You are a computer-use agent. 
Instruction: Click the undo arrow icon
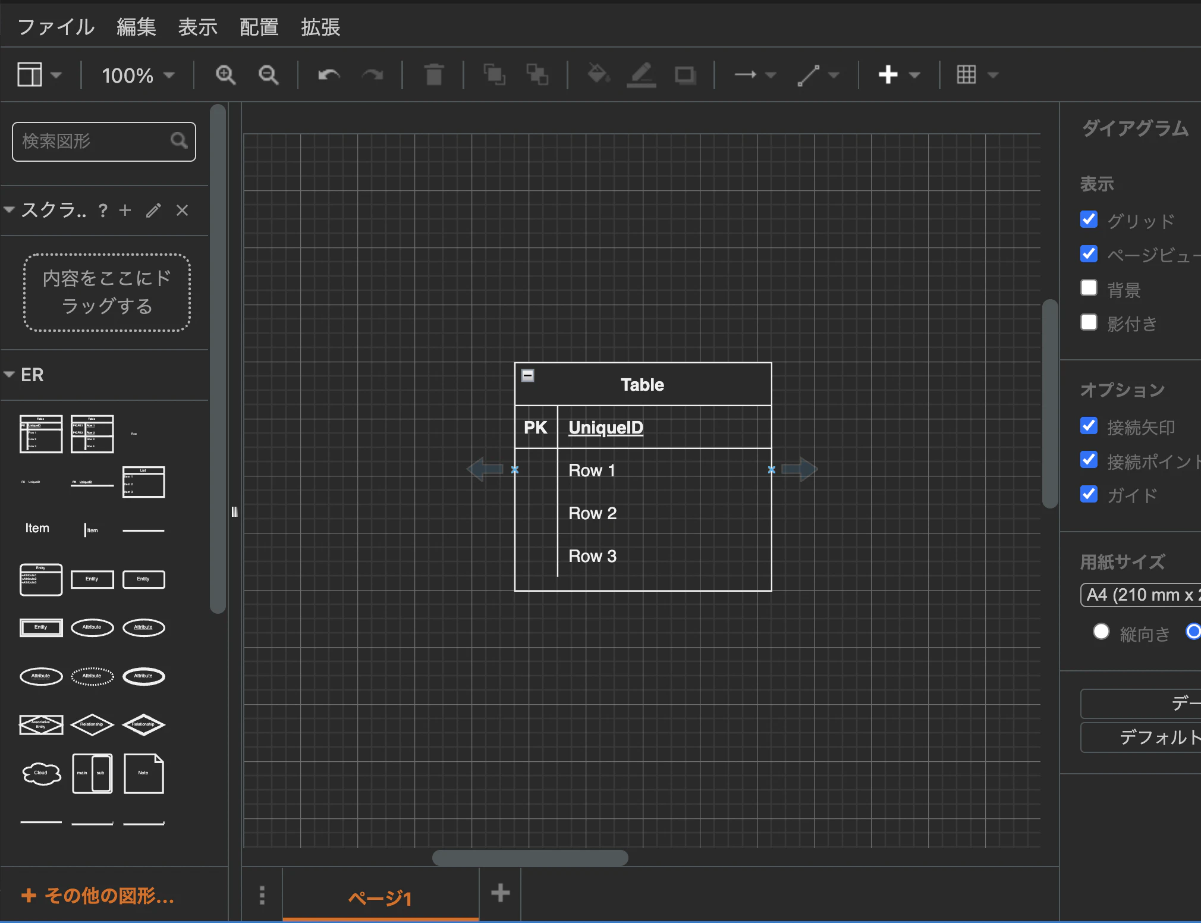click(x=329, y=75)
